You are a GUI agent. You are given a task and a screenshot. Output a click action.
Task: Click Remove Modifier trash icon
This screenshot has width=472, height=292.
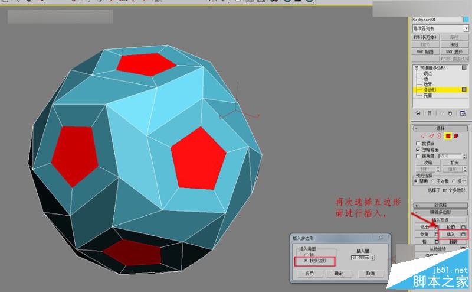(x=450, y=113)
